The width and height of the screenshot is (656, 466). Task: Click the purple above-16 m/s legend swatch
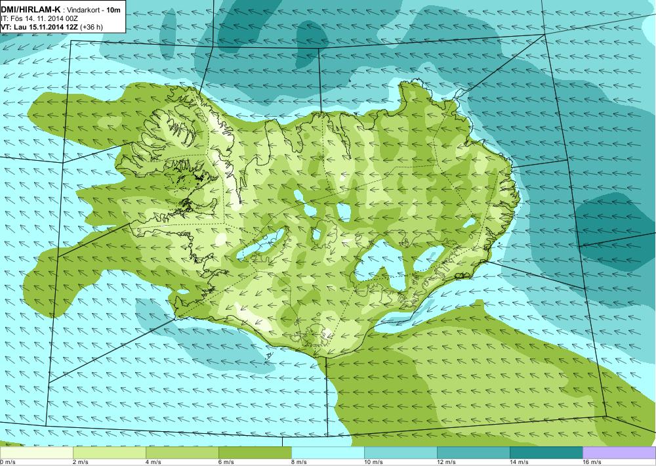click(x=619, y=453)
